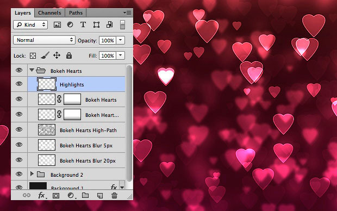Delete layer with trash icon
This screenshot has width=337, height=211.
point(114,196)
